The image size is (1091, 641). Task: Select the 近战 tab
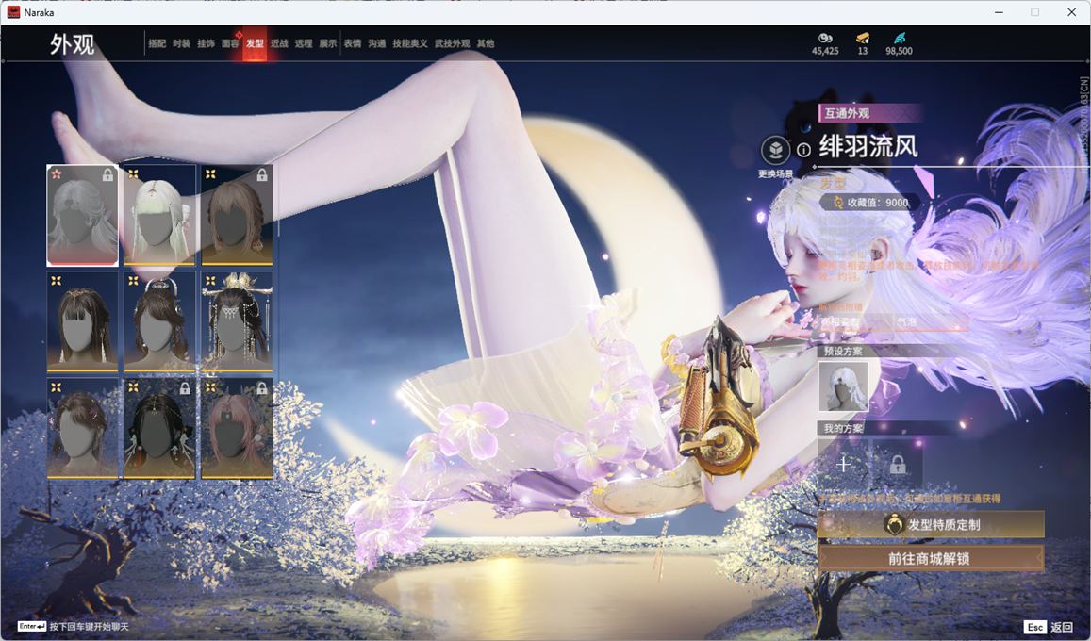point(279,43)
